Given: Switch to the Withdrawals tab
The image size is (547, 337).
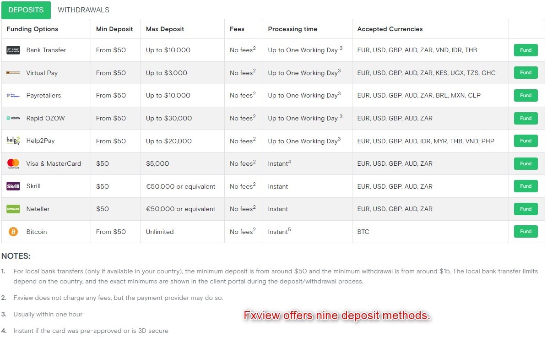Looking at the screenshot, I should click(x=83, y=10).
